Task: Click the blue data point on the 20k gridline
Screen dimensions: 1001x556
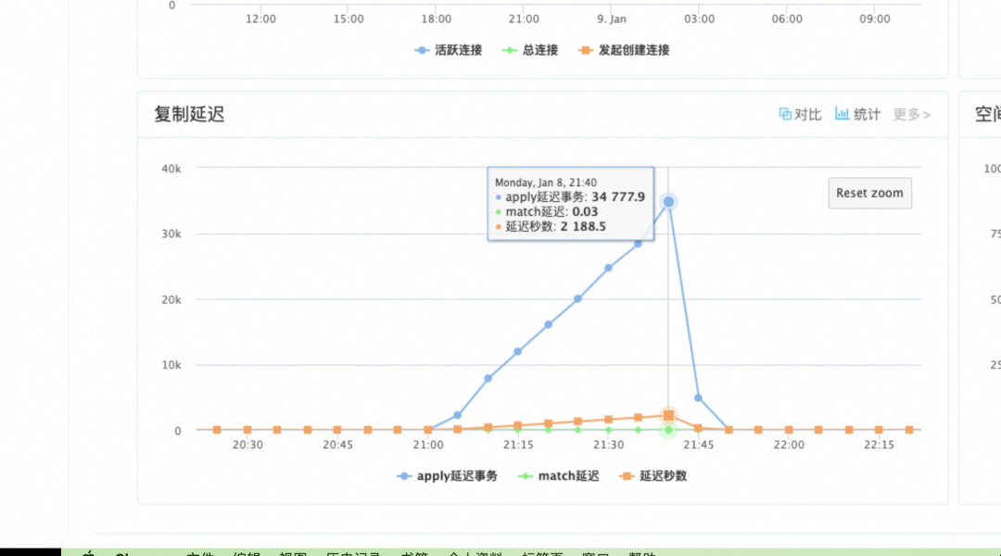Action: tap(577, 298)
